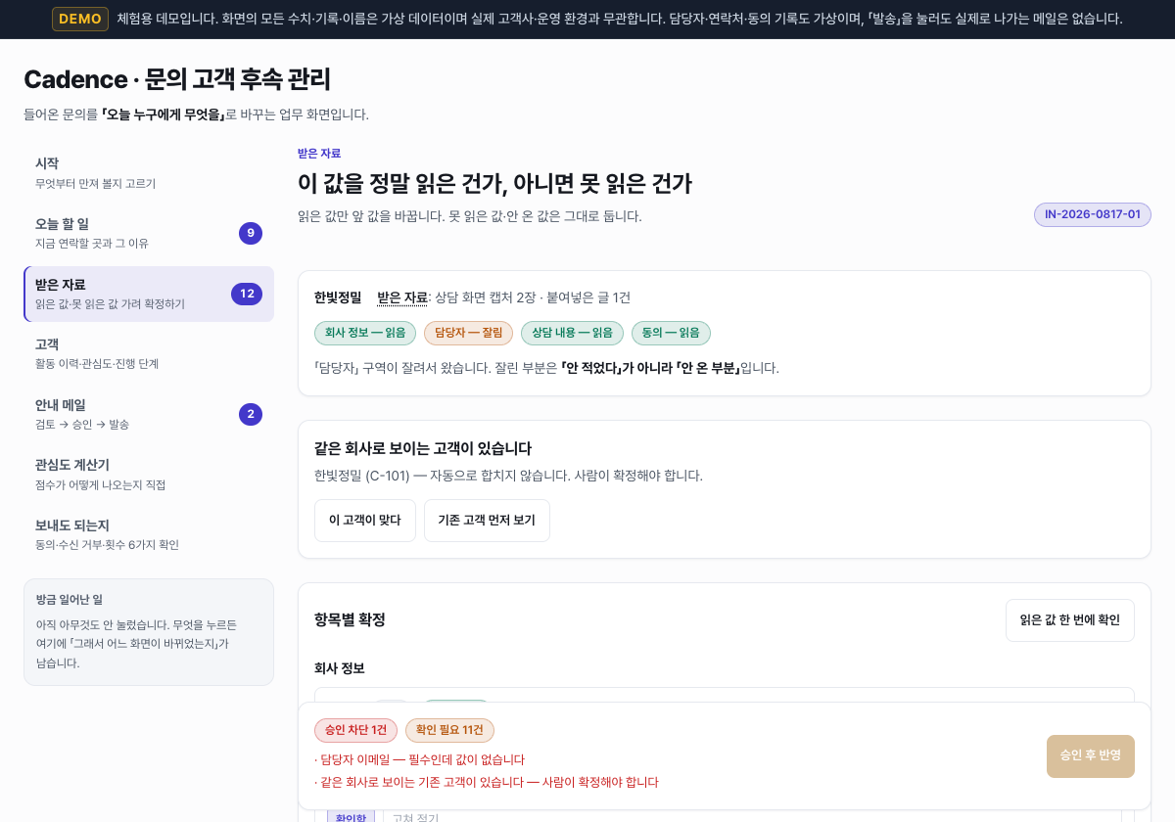1175x822 pixels.
Task: Click the small 받은 자료 breadcrumb label
Action: pos(319,154)
